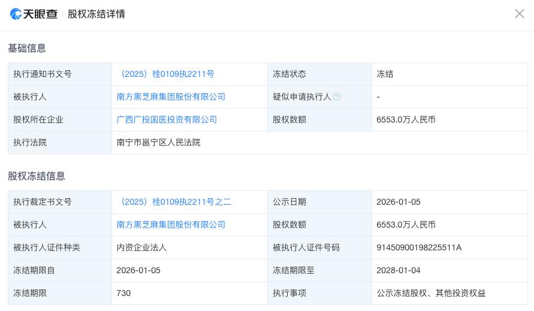Click the 公示日期 value 2026-01-05
The height and width of the screenshot is (311, 534).
click(x=399, y=202)
